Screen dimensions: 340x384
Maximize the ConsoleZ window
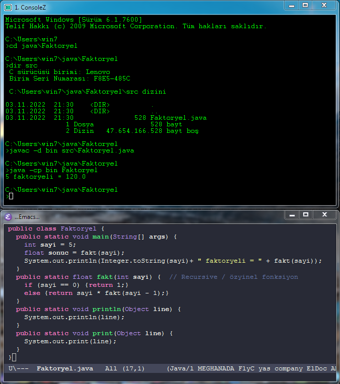305,6
